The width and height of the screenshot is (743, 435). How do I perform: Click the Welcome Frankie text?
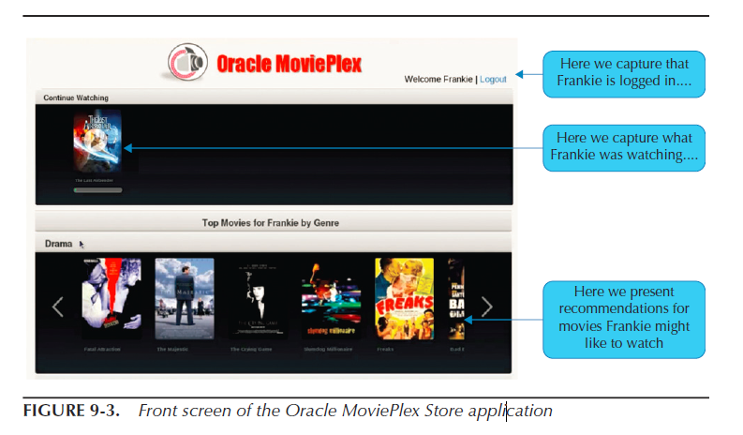click(x=438, y=80)
